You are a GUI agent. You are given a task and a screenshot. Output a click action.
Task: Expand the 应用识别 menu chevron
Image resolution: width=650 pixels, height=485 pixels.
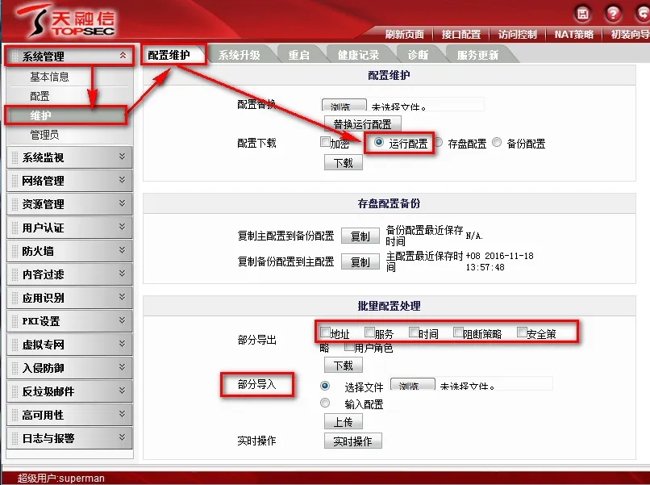click(x=122, y=297)
